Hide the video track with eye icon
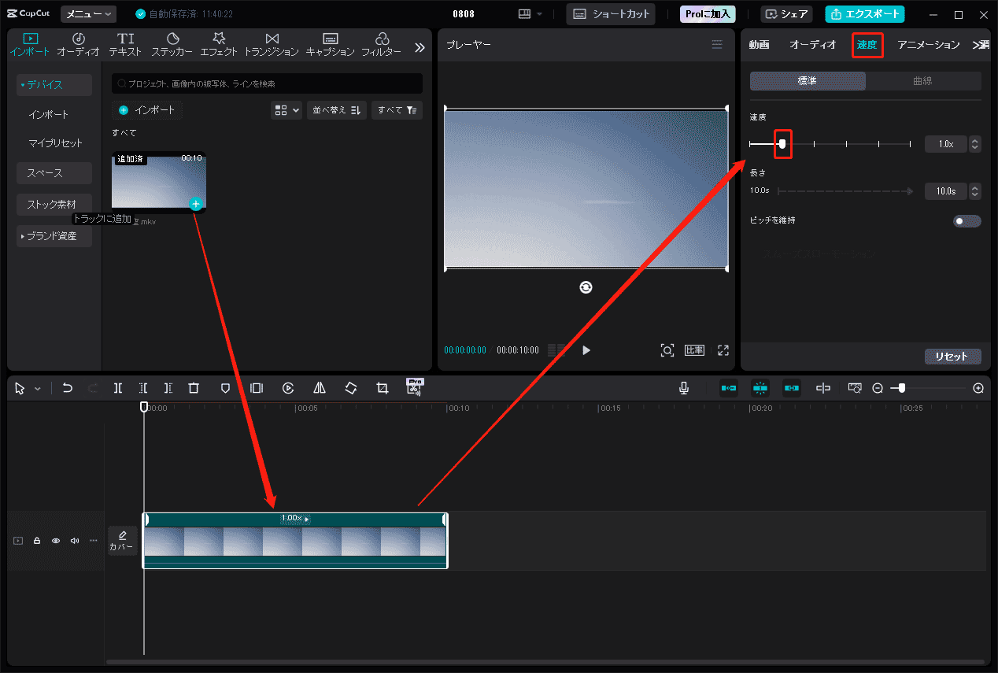998x673 pixels. (56, 541)
